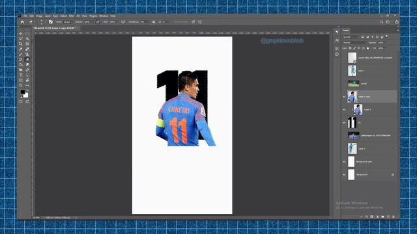Select the Layer 3 copy layer row

pyautogui.click(x=369, y=97)
